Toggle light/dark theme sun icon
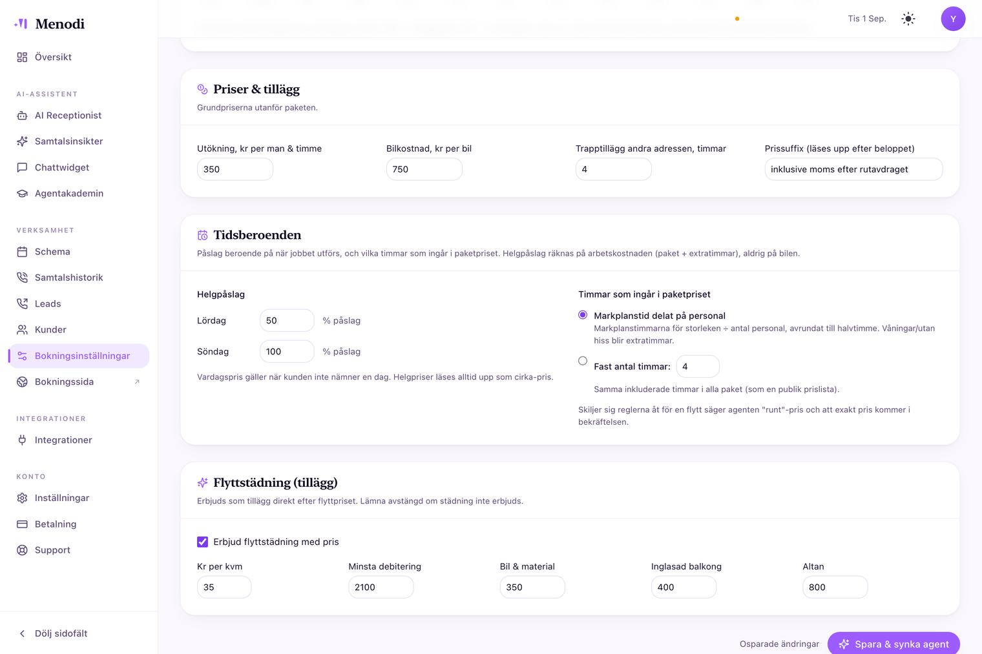982x654 pixels. [x=908, y=19]
